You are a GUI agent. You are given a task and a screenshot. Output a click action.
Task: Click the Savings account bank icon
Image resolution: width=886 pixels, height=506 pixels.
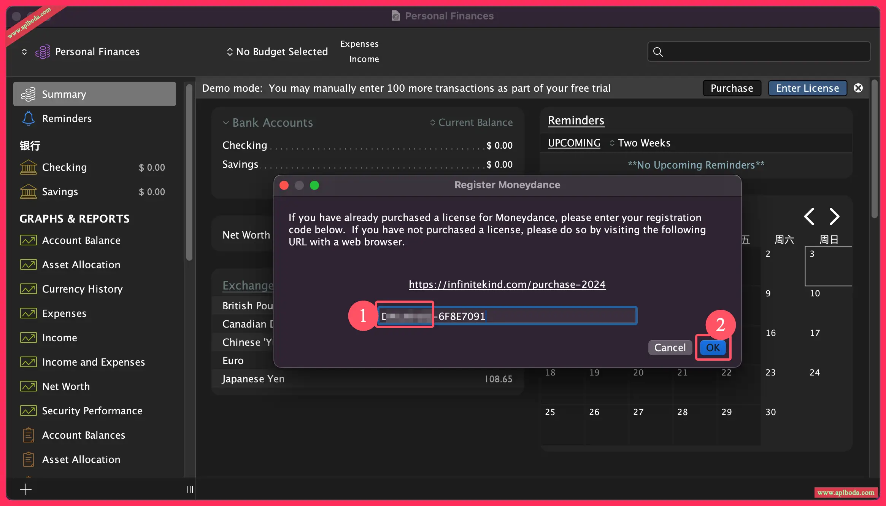tap(28, 192)
